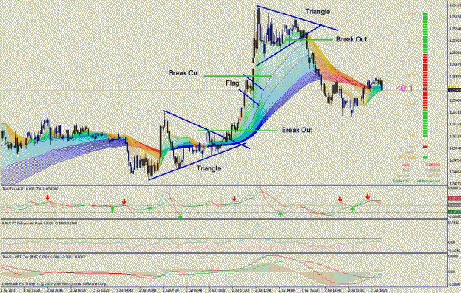Click the rightmost red sell arrow in the Trix panel

click(367, 197)
